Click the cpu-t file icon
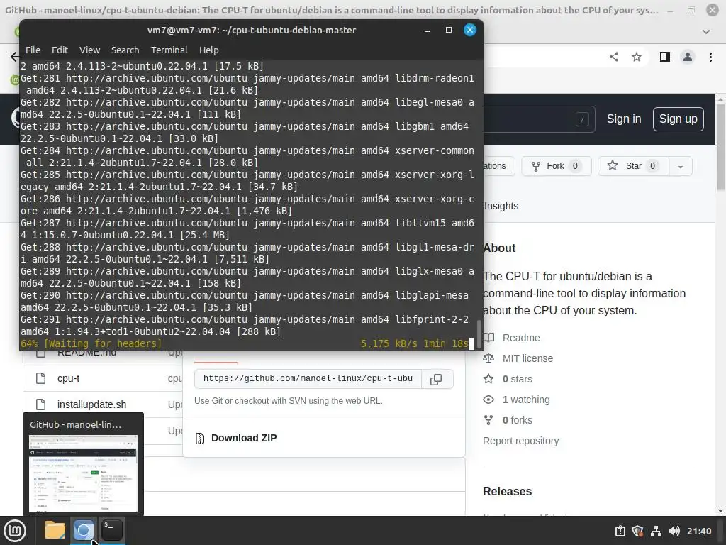The height and width of the screenshot is (545, 726). (40, 378)
